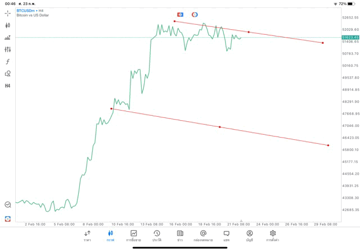Toggle the circular red-blue button above chart
This screenshot has height=251, width=360.
[195, 14]
